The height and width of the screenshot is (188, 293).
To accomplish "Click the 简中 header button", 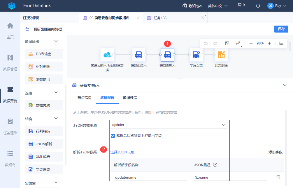I will point(241,5).
